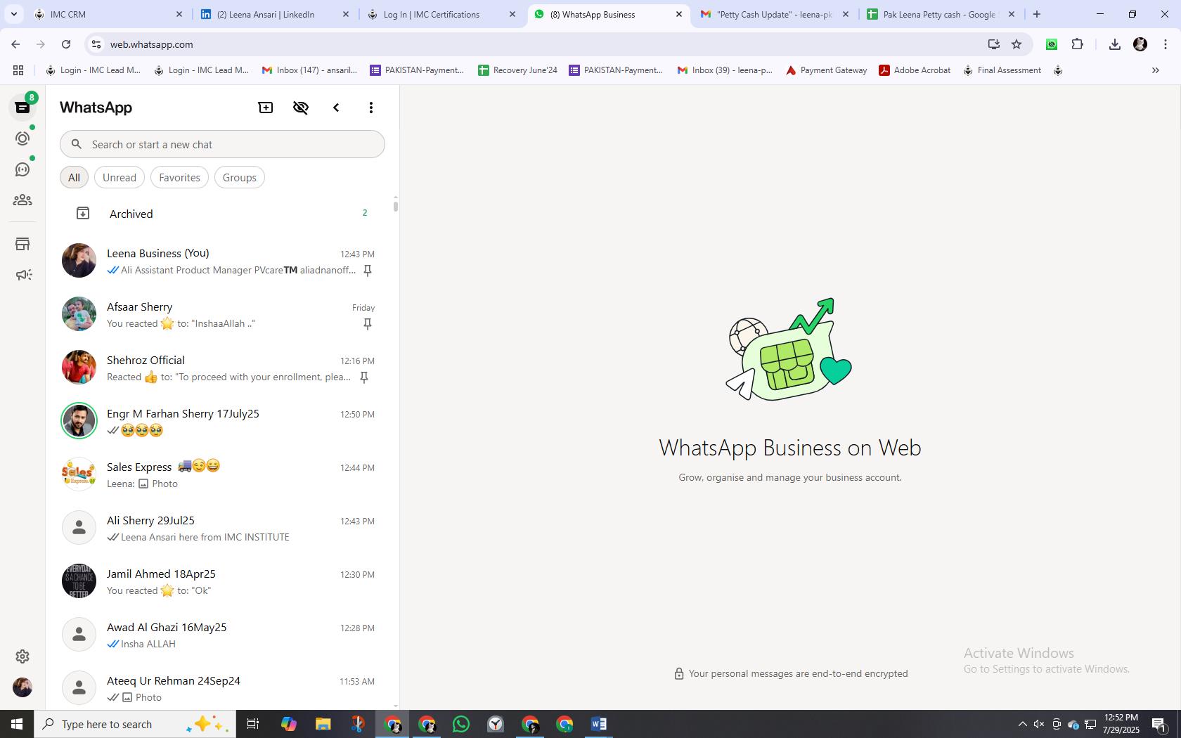Reload the WhatsApp page
This screenshot has width=1181, height=738.
pyautogui.click(x=66, y=44)
